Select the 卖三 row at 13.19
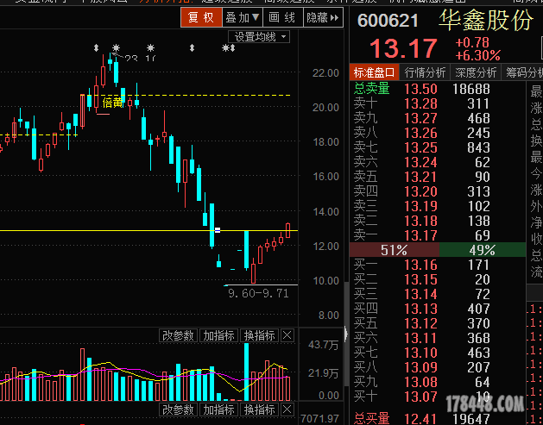 point(438,206)
